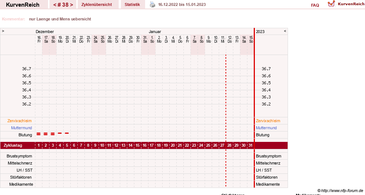Click the left Mittelschmerz row label
The height and width of the screenshot is (195, 365).
tap(20, 163)
